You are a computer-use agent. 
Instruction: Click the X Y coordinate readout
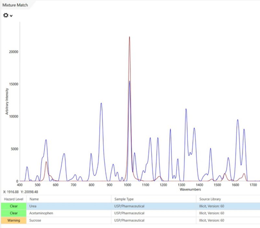20,192
